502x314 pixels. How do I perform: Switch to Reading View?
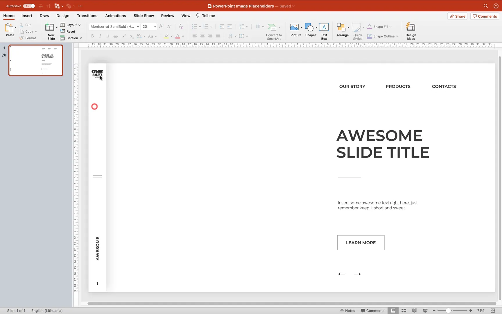tap(415, 311)
